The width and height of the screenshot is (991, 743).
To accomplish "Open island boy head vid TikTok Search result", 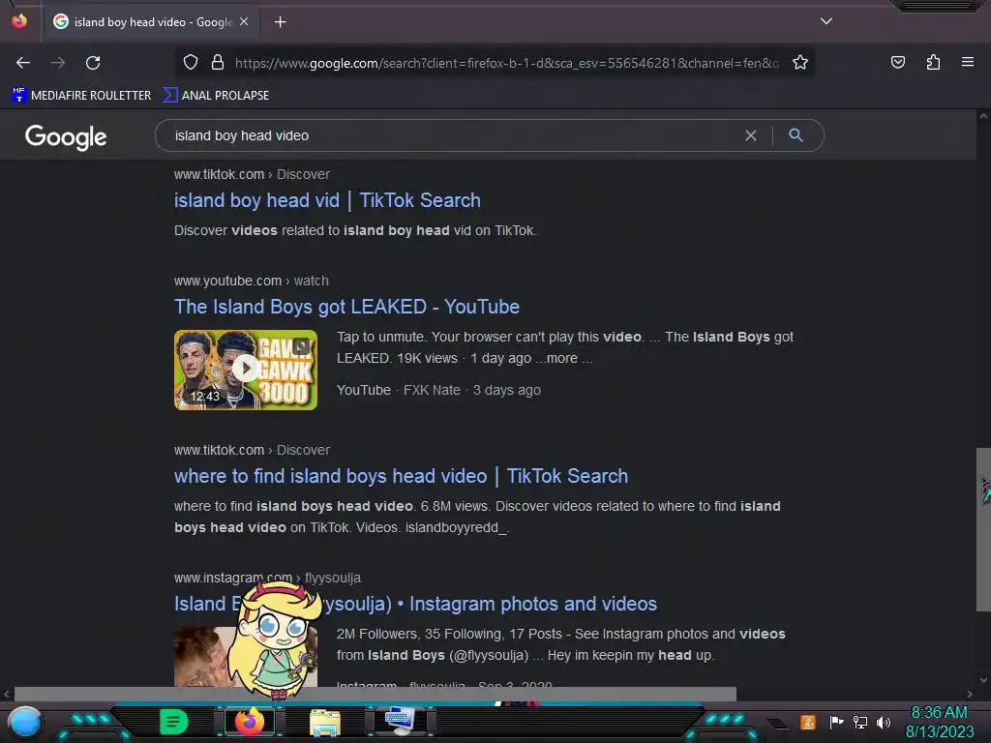I will (327, 200).
